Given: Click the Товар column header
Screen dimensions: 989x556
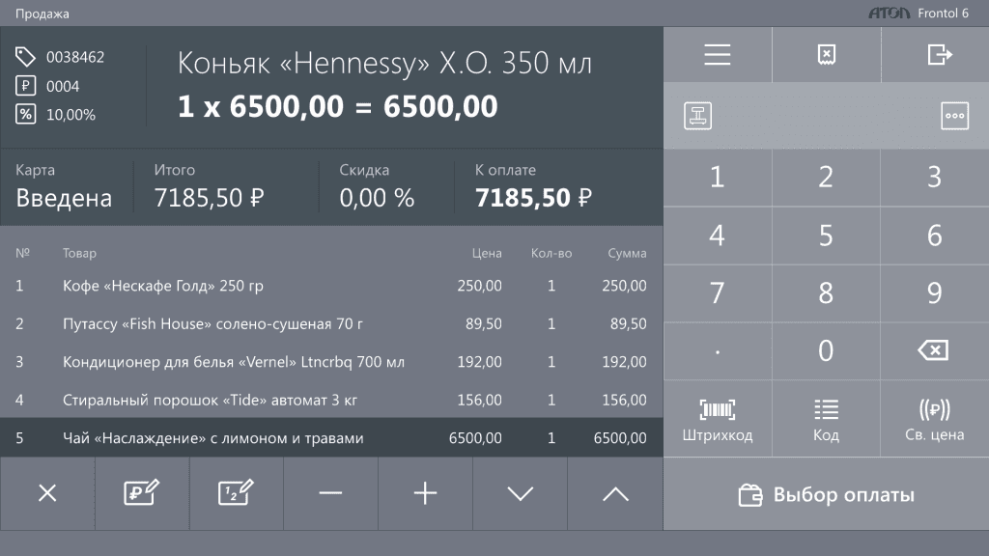Looking at the screenshot, I should click(x=79, y=253).
